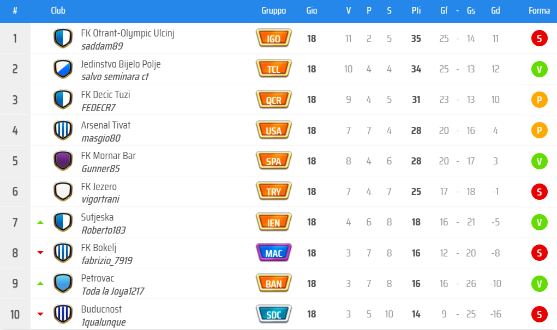Click red S form indicator for FK Otrant-Olympic Ulcinj
This screenshot has width=557, height=330.
click(539, 38)
